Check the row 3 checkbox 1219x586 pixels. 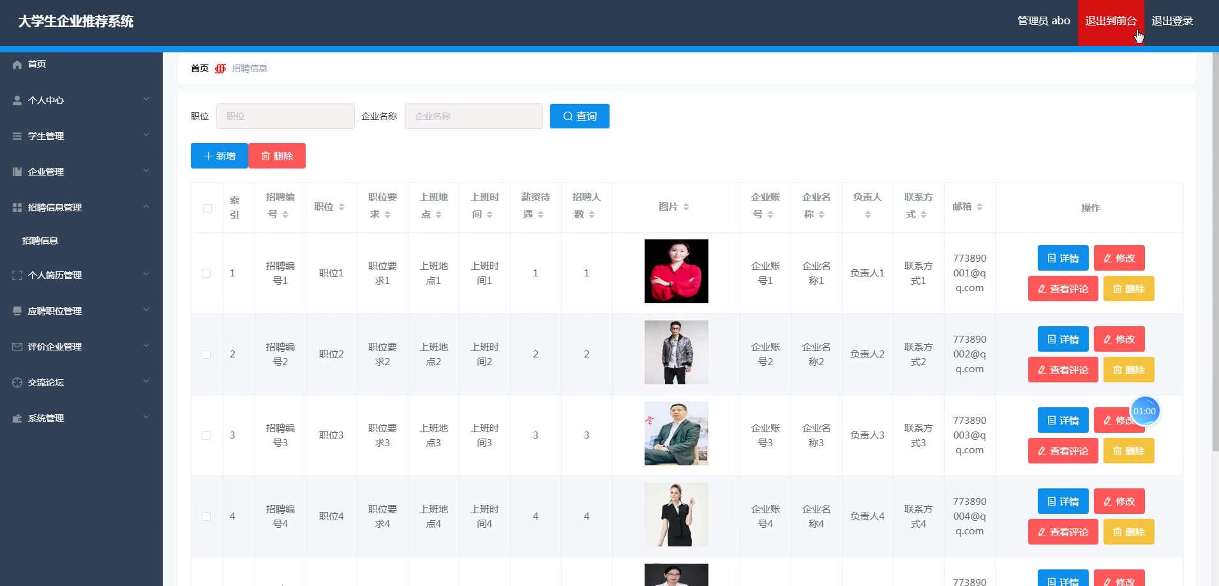(206, 435)
